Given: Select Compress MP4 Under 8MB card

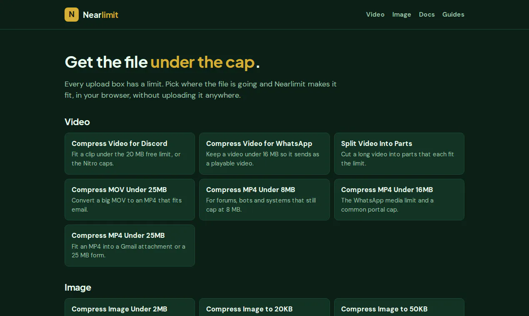Looking at the screenshot, I should [264, 200].
